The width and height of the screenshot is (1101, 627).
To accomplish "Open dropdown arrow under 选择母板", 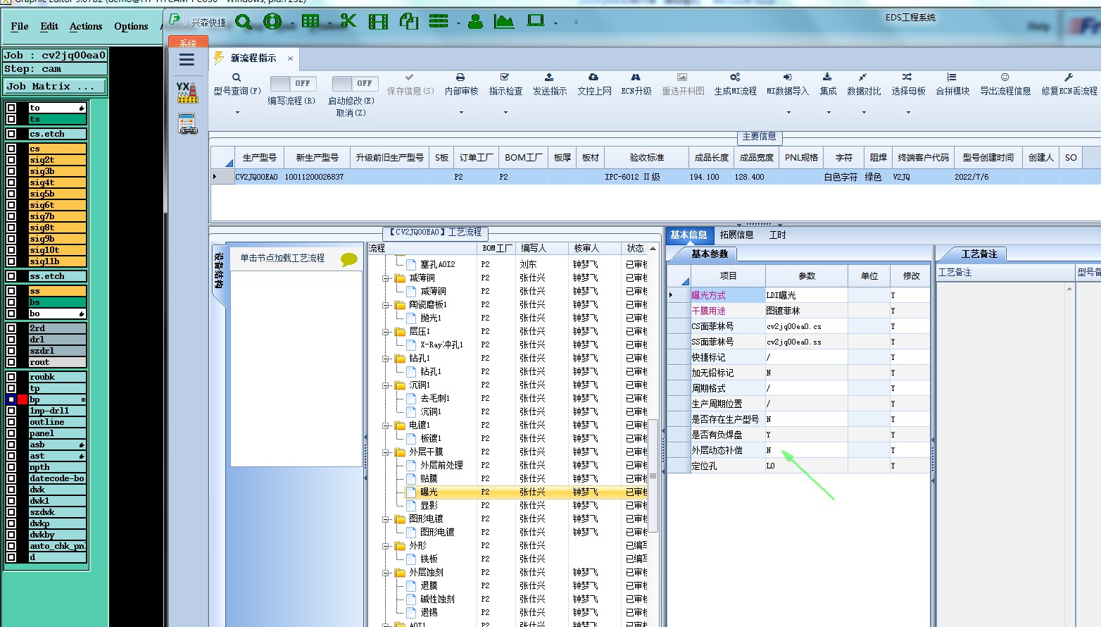I will 908,113.
